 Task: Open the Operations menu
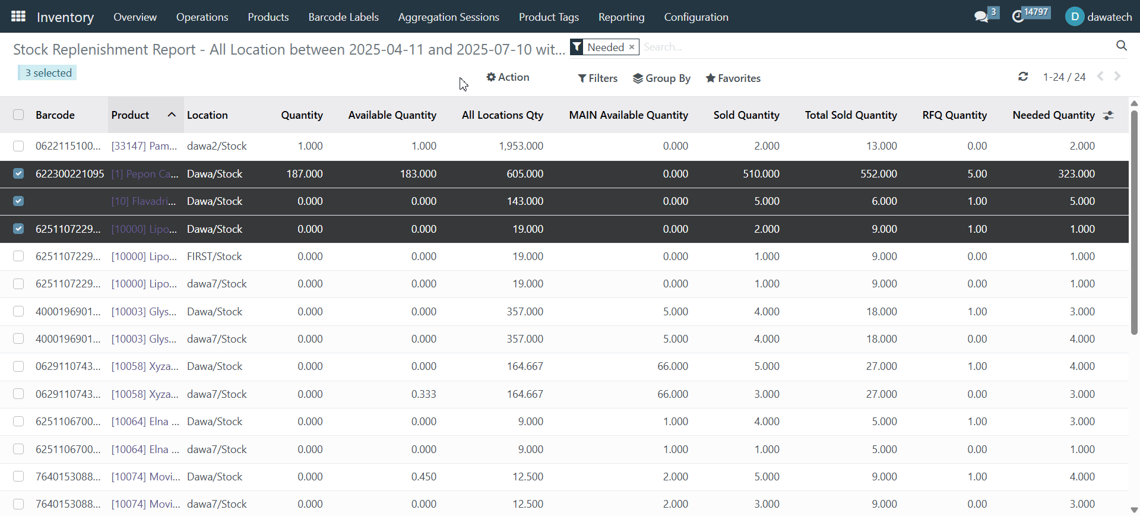click(x=202, y=17)
